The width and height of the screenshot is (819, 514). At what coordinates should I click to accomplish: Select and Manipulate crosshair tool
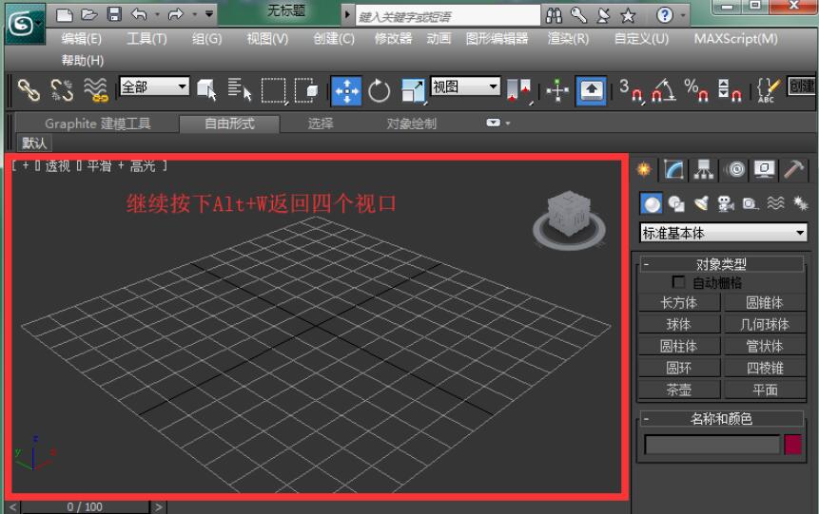tap(557, 91)
